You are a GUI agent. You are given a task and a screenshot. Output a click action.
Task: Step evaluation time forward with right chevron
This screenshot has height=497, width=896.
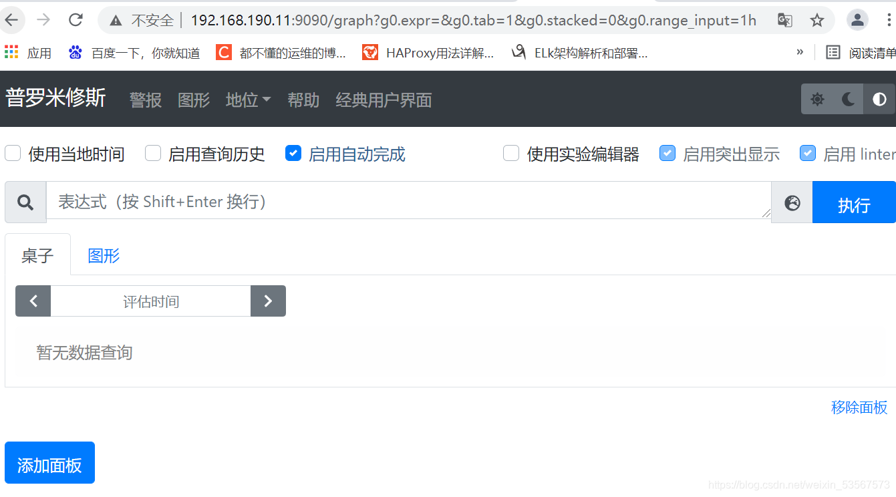pyautogui.click(x=268, y=301)
